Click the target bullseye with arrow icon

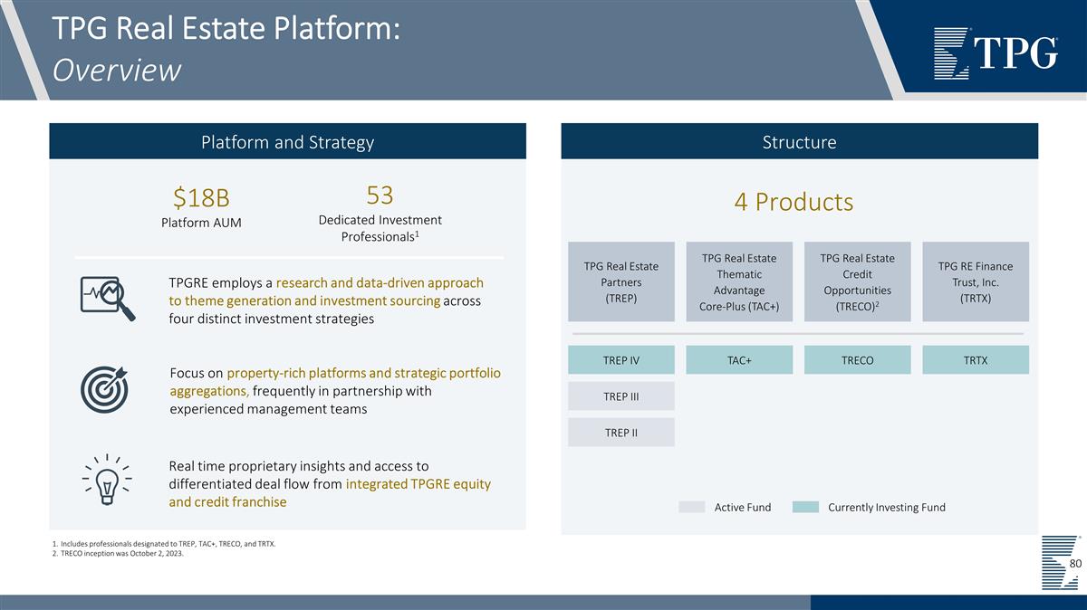(x=107, y=388)
